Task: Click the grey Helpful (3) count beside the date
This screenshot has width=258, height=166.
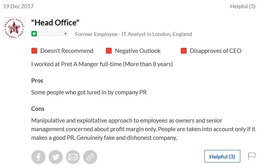Action: coord(242,6)
